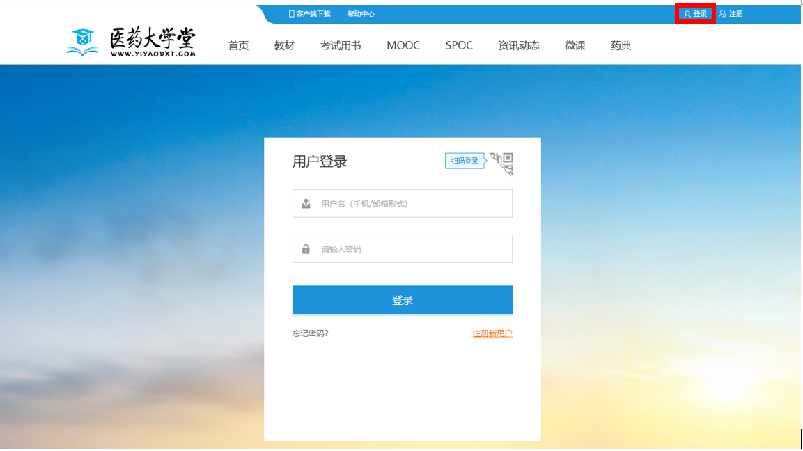803x451 pixels.
Task: Focus the 用户名 username input field
Action: pos(411,204)
